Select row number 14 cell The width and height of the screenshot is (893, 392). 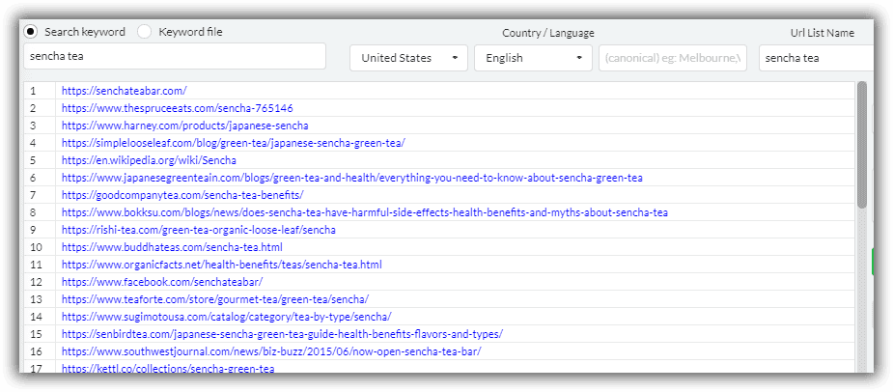pos(40,317)
